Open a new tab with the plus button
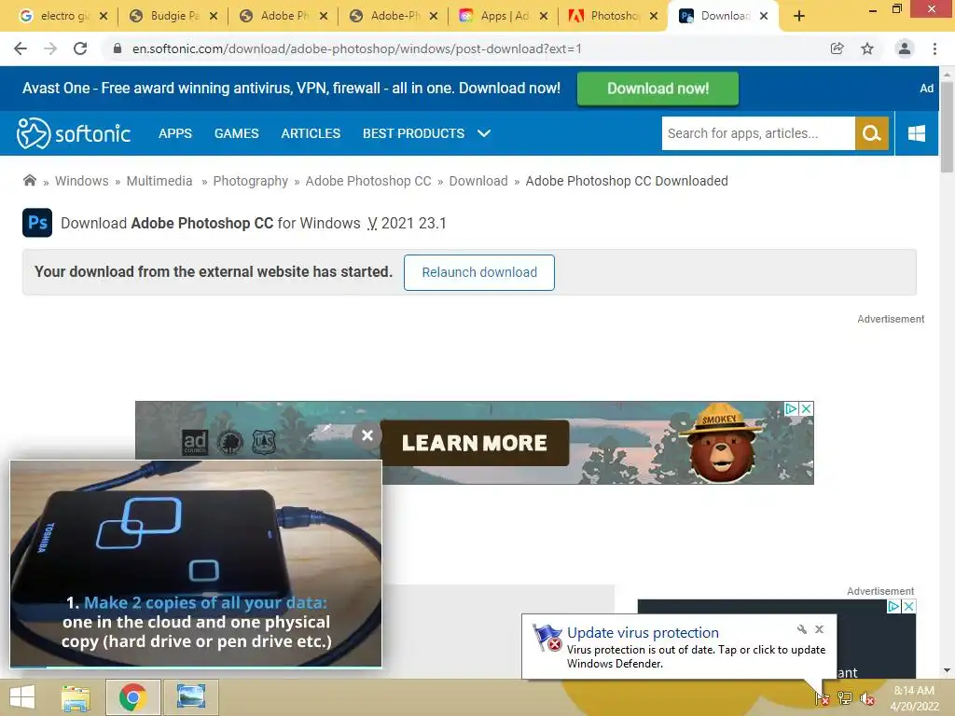 (x=799, y=17)
